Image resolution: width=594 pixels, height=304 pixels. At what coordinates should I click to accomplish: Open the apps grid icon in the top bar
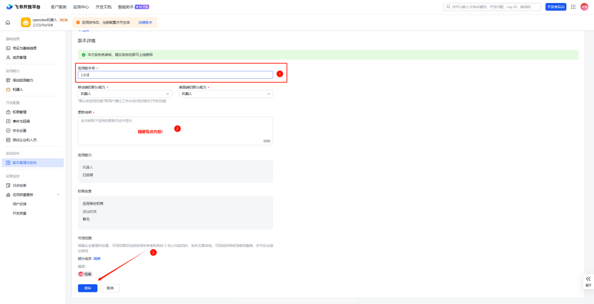573,7
